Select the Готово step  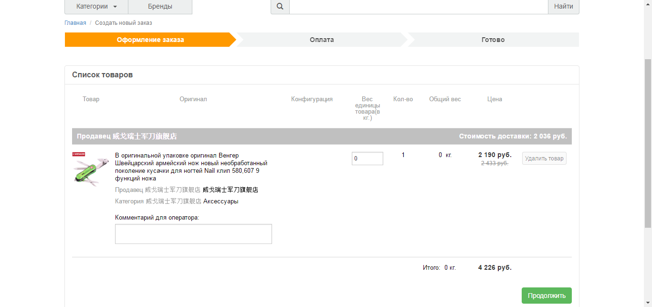(493, 40)
